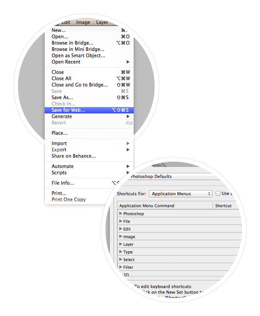Click the greyed-out Check In... entry

pos(89,104)
